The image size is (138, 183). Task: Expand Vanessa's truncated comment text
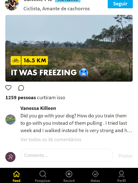[x=76, y=123]
